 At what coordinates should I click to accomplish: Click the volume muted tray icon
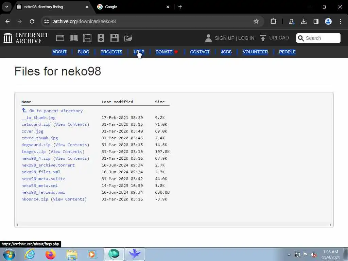click(x=314, y=255)
